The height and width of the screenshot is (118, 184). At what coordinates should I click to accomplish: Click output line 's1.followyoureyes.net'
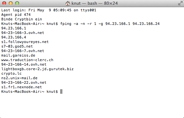pos(25,42)
